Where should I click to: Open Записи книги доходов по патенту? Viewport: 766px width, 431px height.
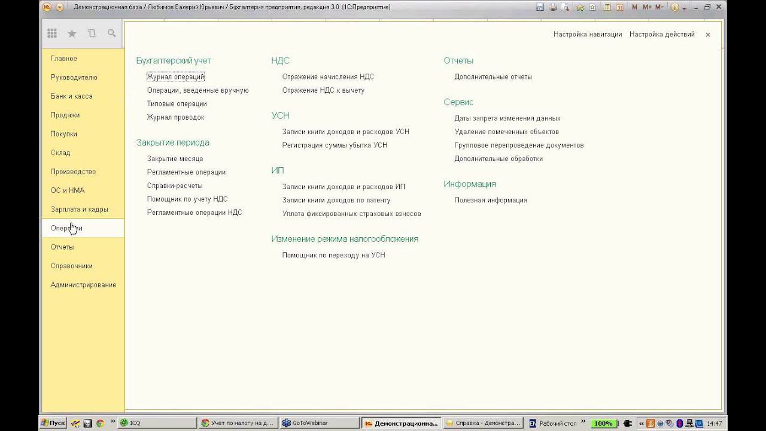click(336, 201)
